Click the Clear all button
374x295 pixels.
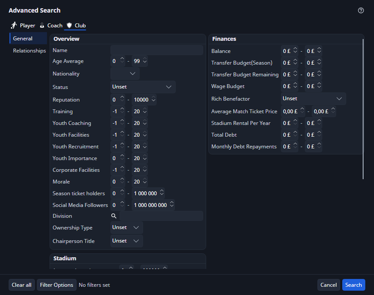(x=21, y=285)
